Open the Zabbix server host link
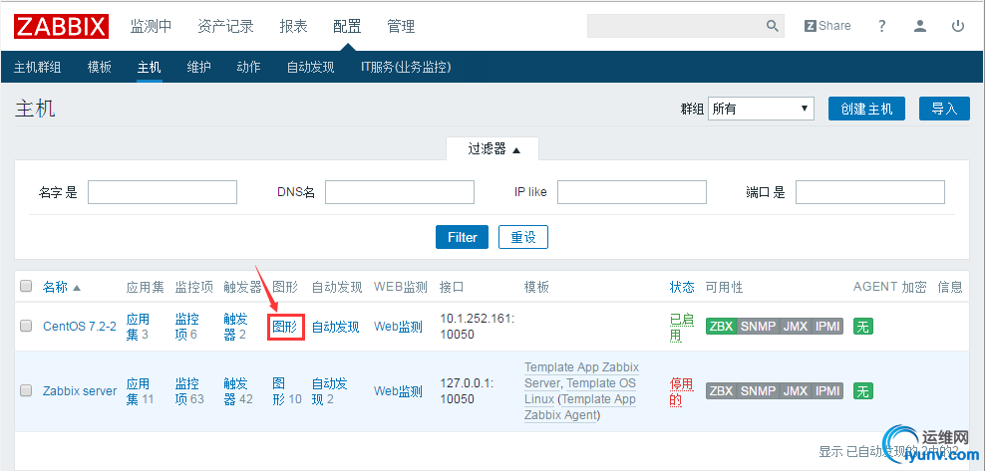 [80, 390]
